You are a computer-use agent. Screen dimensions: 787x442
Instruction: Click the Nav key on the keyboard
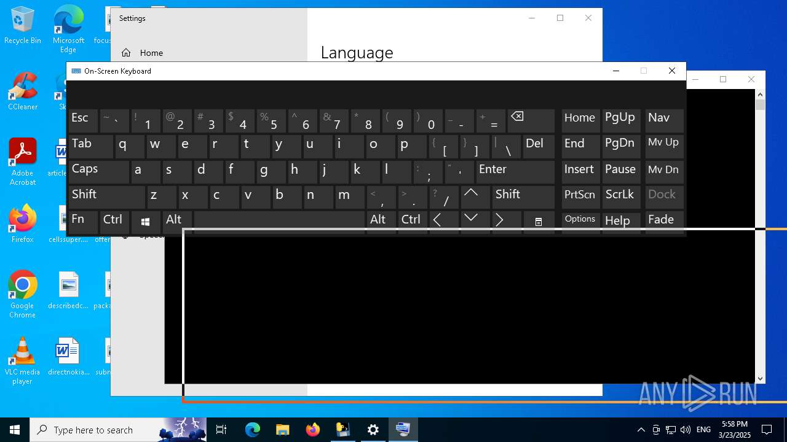coord(664,121)
